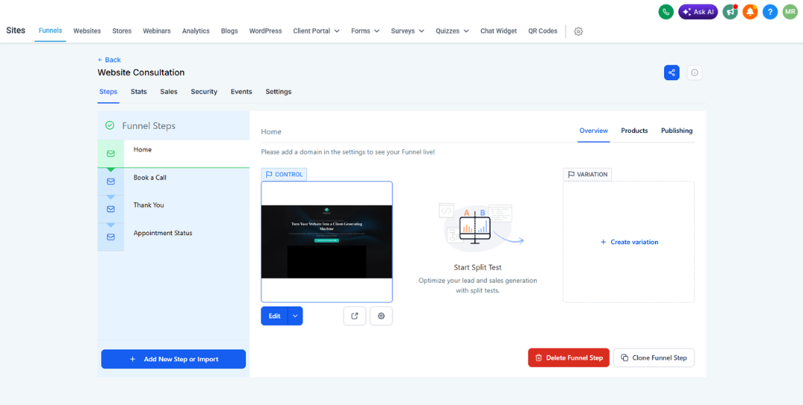This screenshot has height=405, width=803.
Task: Click the CONTROL flag label
Action: 284,174
